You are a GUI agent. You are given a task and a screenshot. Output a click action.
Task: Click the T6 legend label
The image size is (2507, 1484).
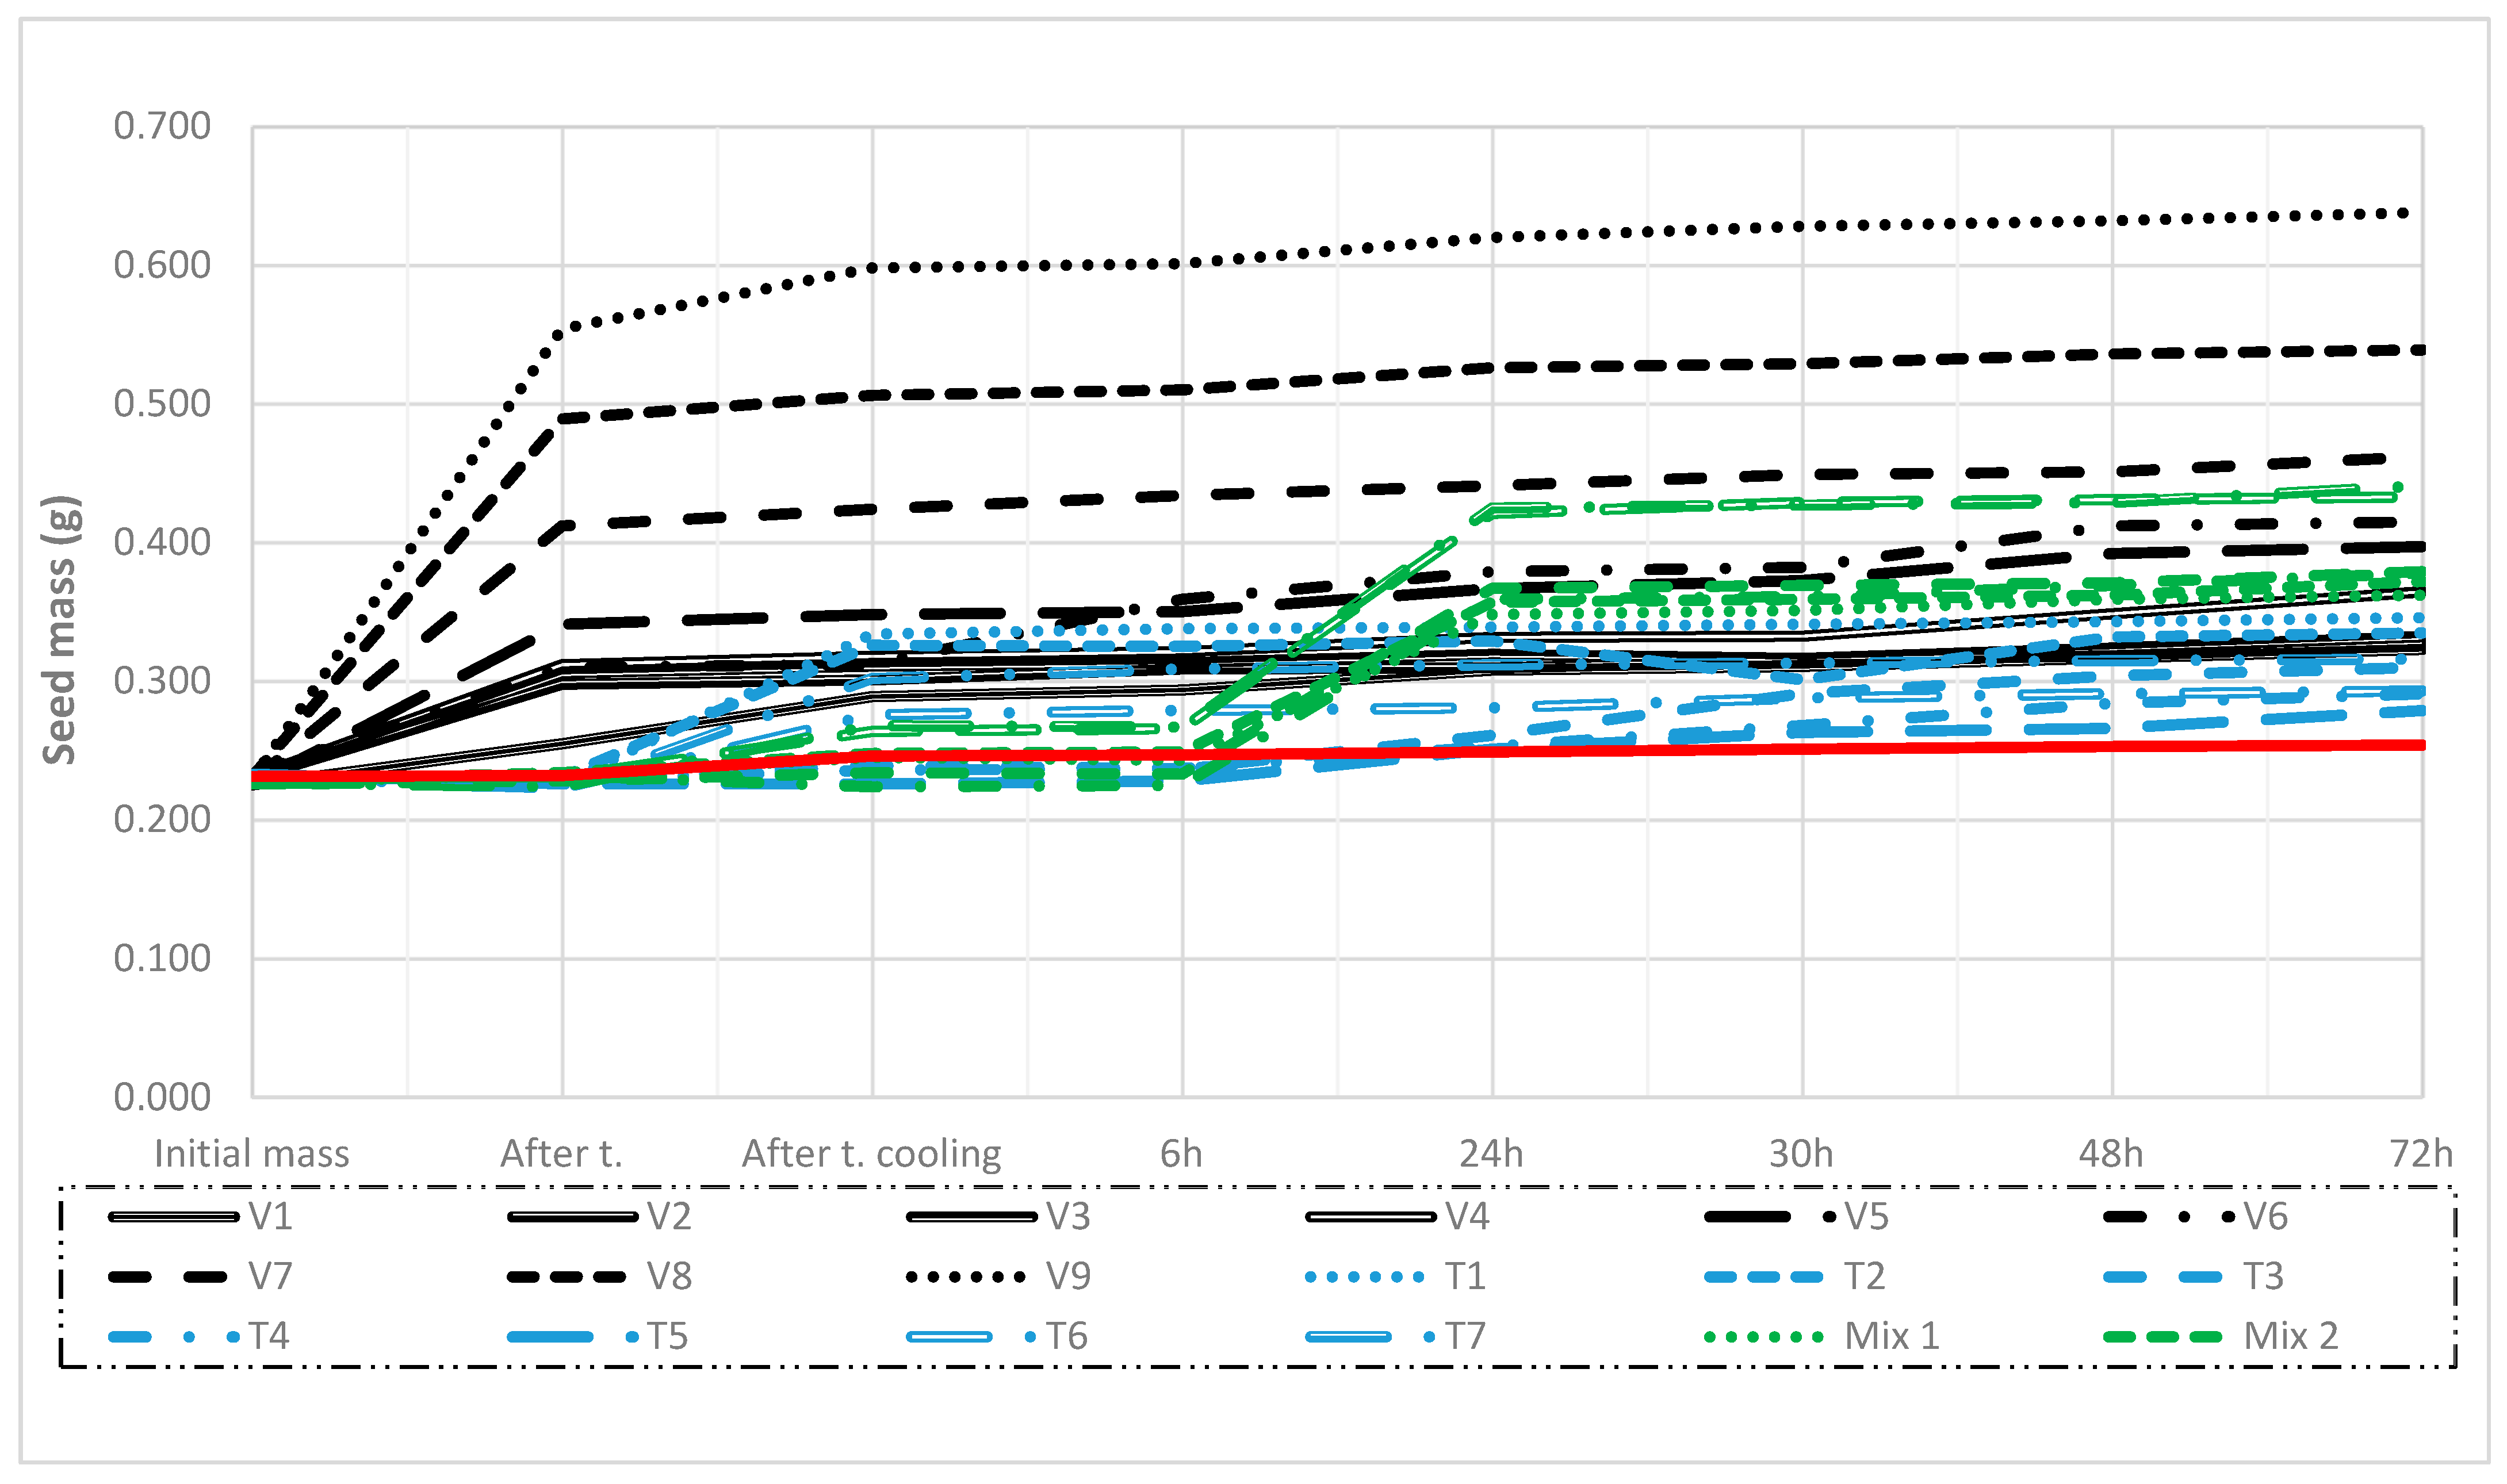pos(1066,1336)
